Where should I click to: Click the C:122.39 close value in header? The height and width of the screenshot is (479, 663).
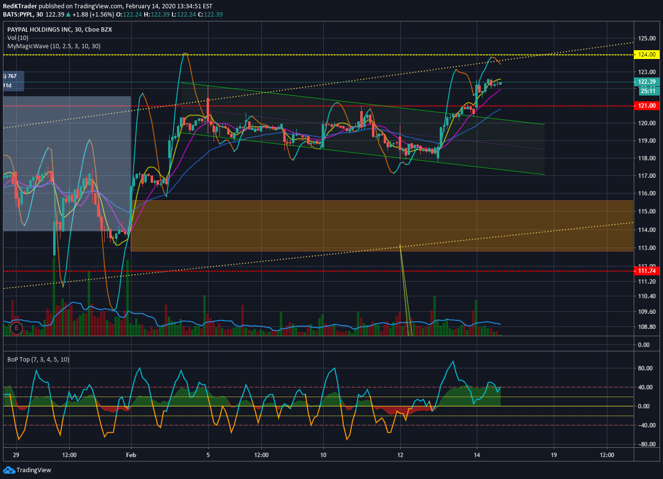click(211, 14)
